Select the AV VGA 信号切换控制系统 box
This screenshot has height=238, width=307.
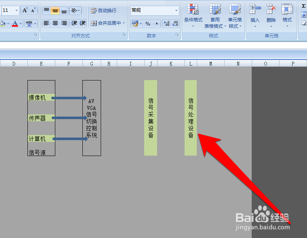[x=92, y=118]
